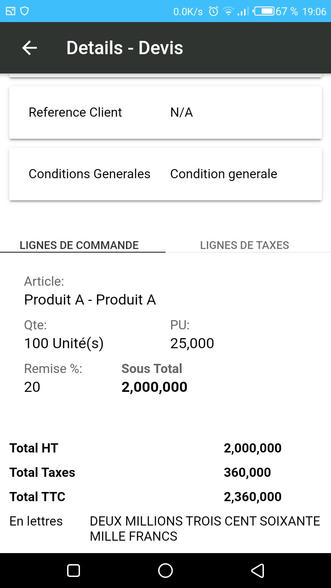Tap the Total TTC value 2,360,000
Viewport: 331px width, 588px height.
click(x=252, y=497)
